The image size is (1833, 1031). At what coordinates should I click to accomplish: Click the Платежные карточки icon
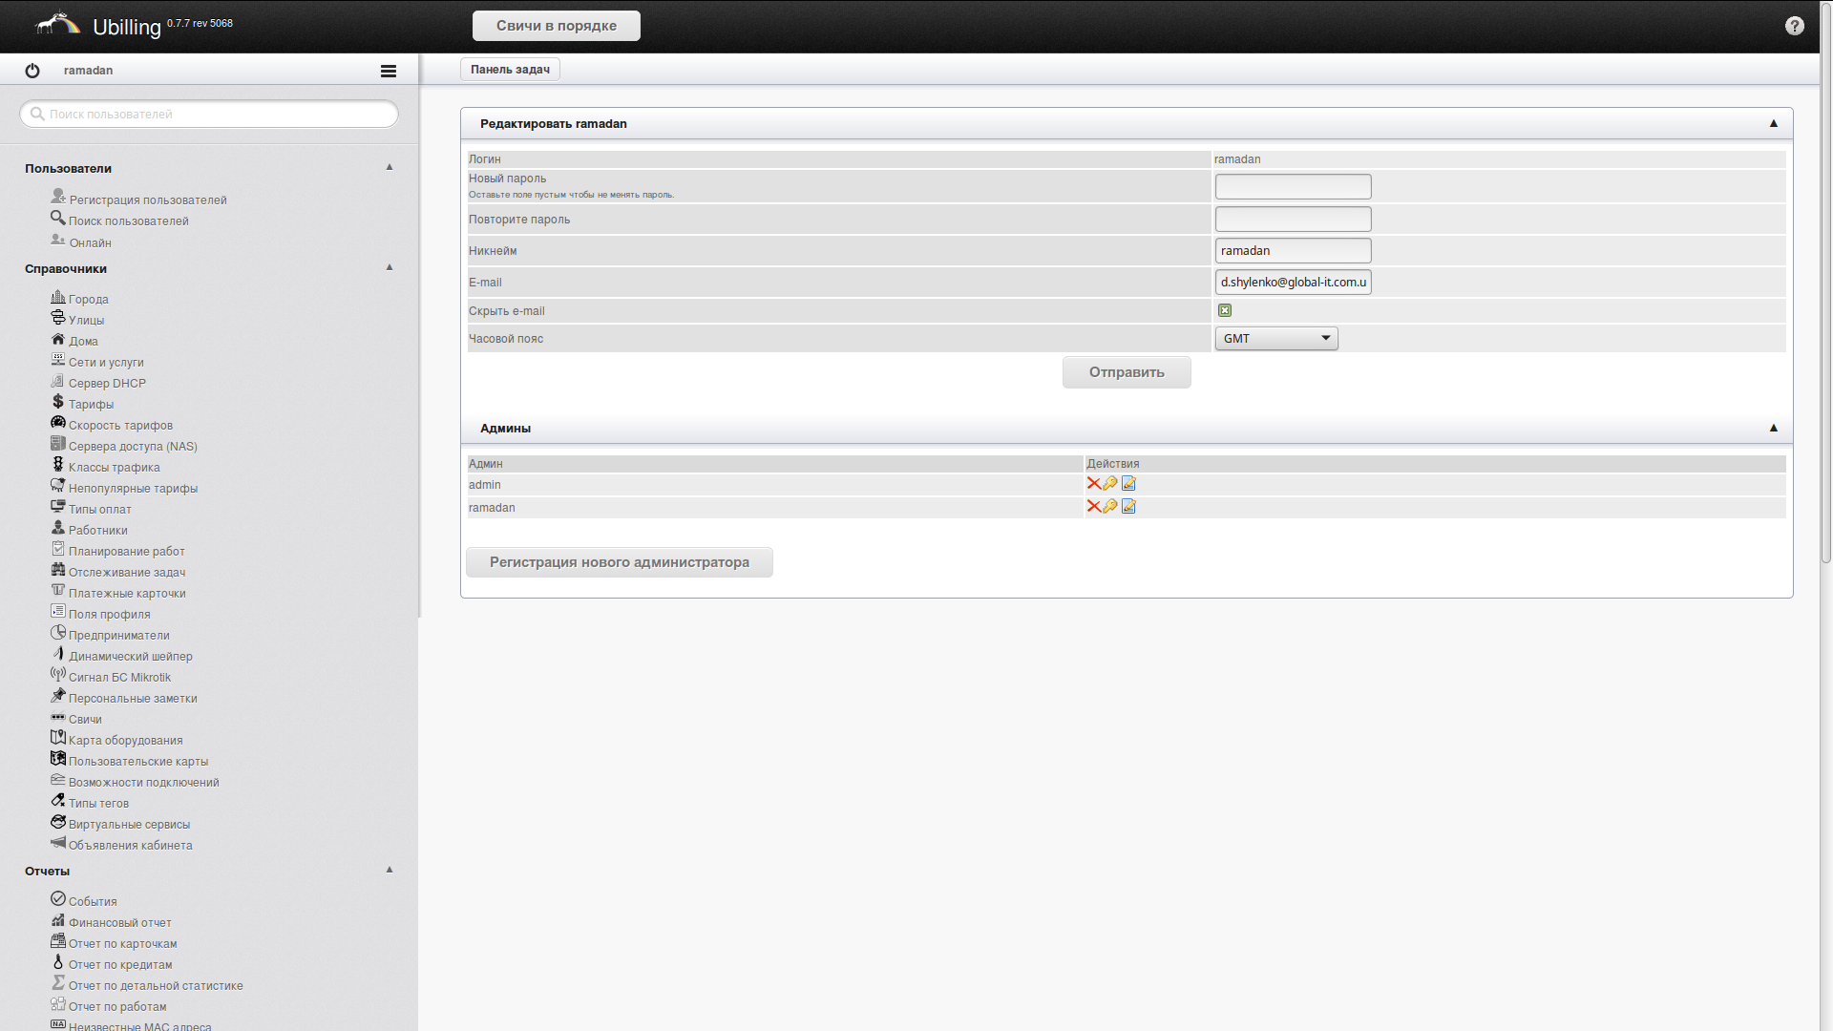pyautogui.click(x=58, y=591)
